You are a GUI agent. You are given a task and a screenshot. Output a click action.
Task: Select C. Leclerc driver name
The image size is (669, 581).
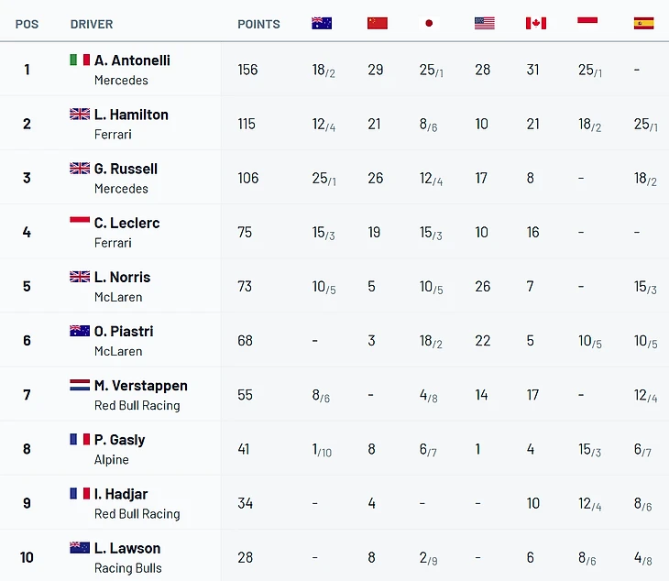pos(126,223)
